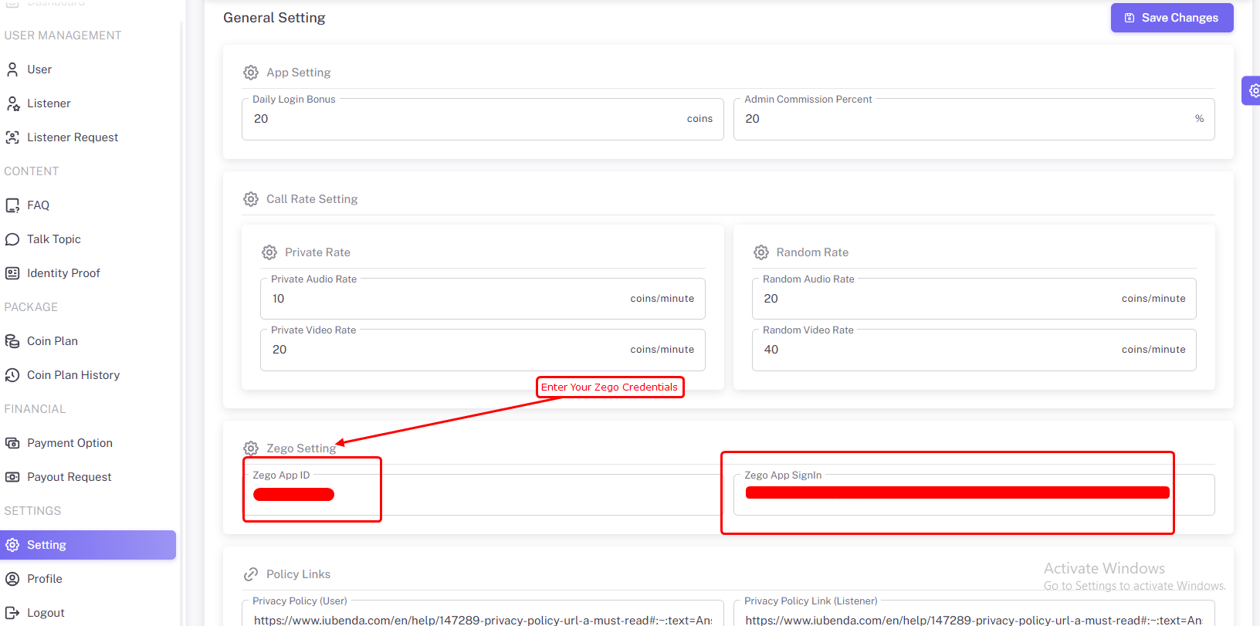Click the Listener Request sidebar icon
This screenshot has height=626, width=1260.
[x=12, y=137]
